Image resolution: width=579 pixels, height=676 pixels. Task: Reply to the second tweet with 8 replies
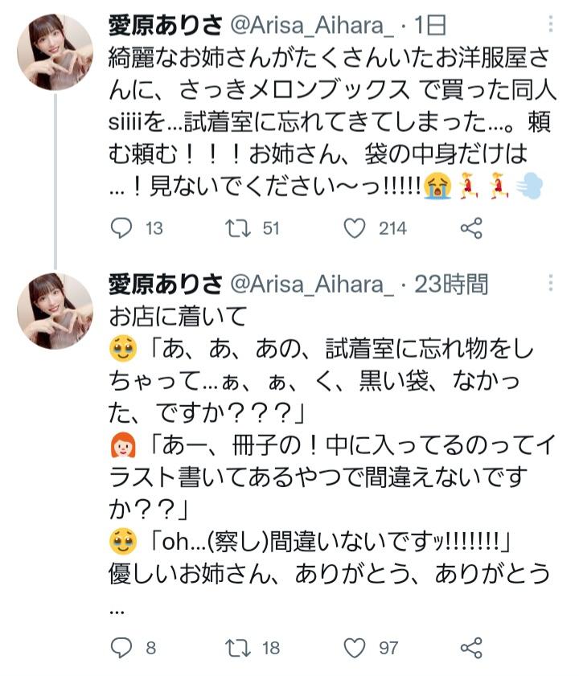[x=121, y=647]
